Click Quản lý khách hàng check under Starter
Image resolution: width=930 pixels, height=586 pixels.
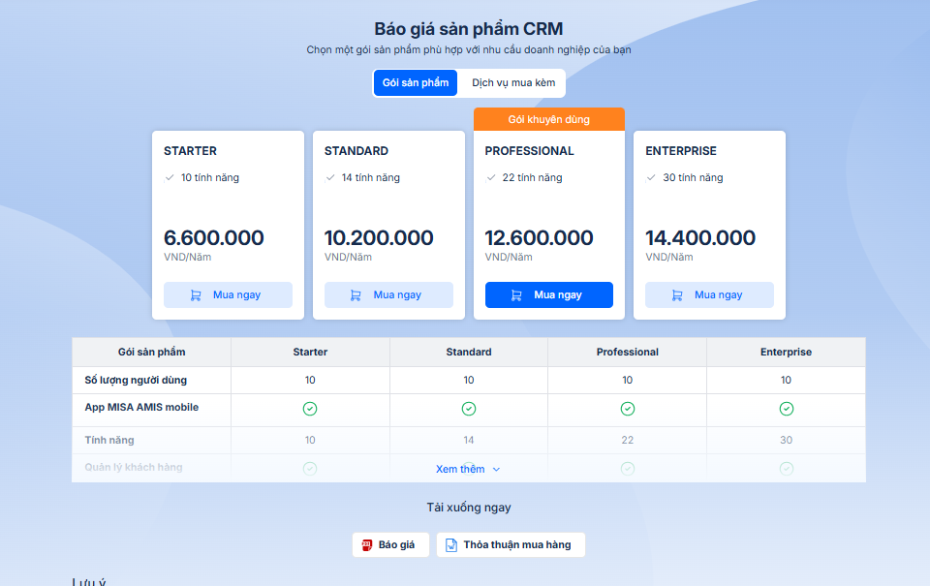pyautogui.click(x=310, y=469)
